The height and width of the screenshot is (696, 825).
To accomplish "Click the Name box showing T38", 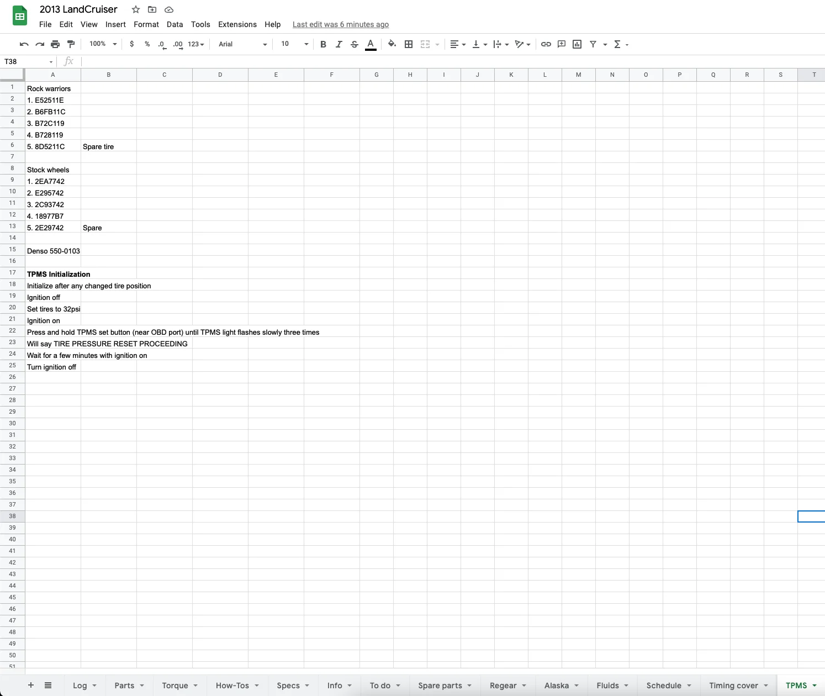I will click(x=28, y=61).
